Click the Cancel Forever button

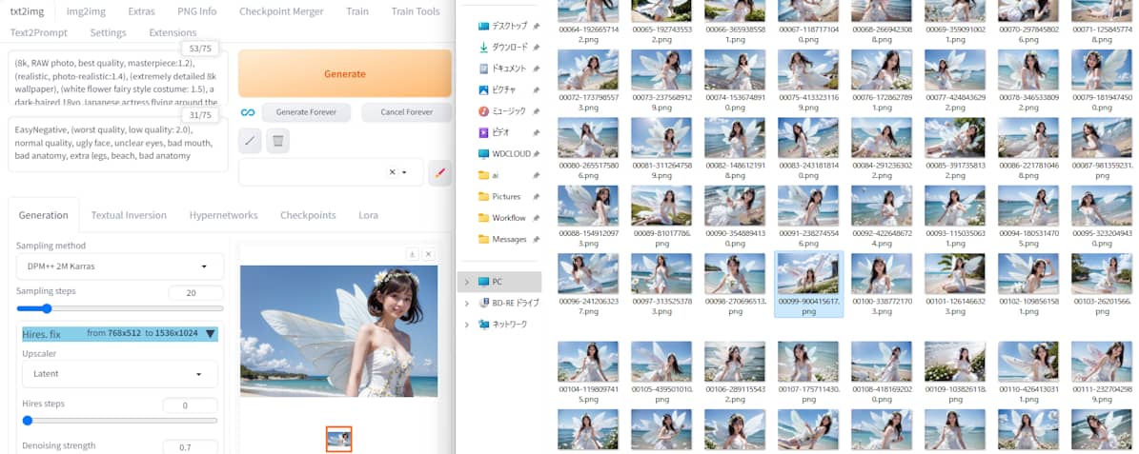(x=406, y=112)
